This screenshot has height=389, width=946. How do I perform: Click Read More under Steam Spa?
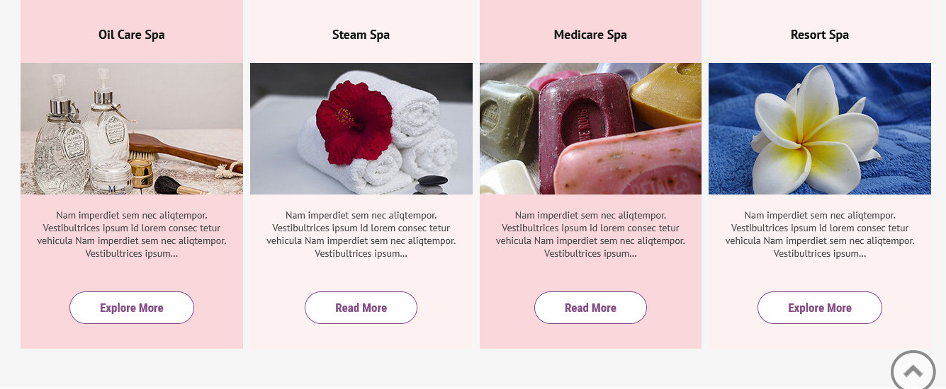(361, 308)
